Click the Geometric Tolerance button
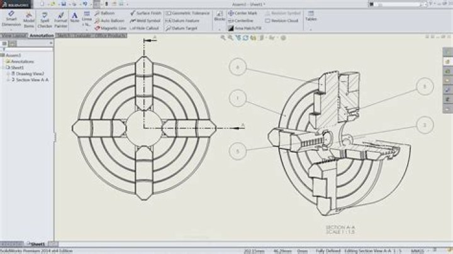The image size is (453, 254). pos(187,13)
